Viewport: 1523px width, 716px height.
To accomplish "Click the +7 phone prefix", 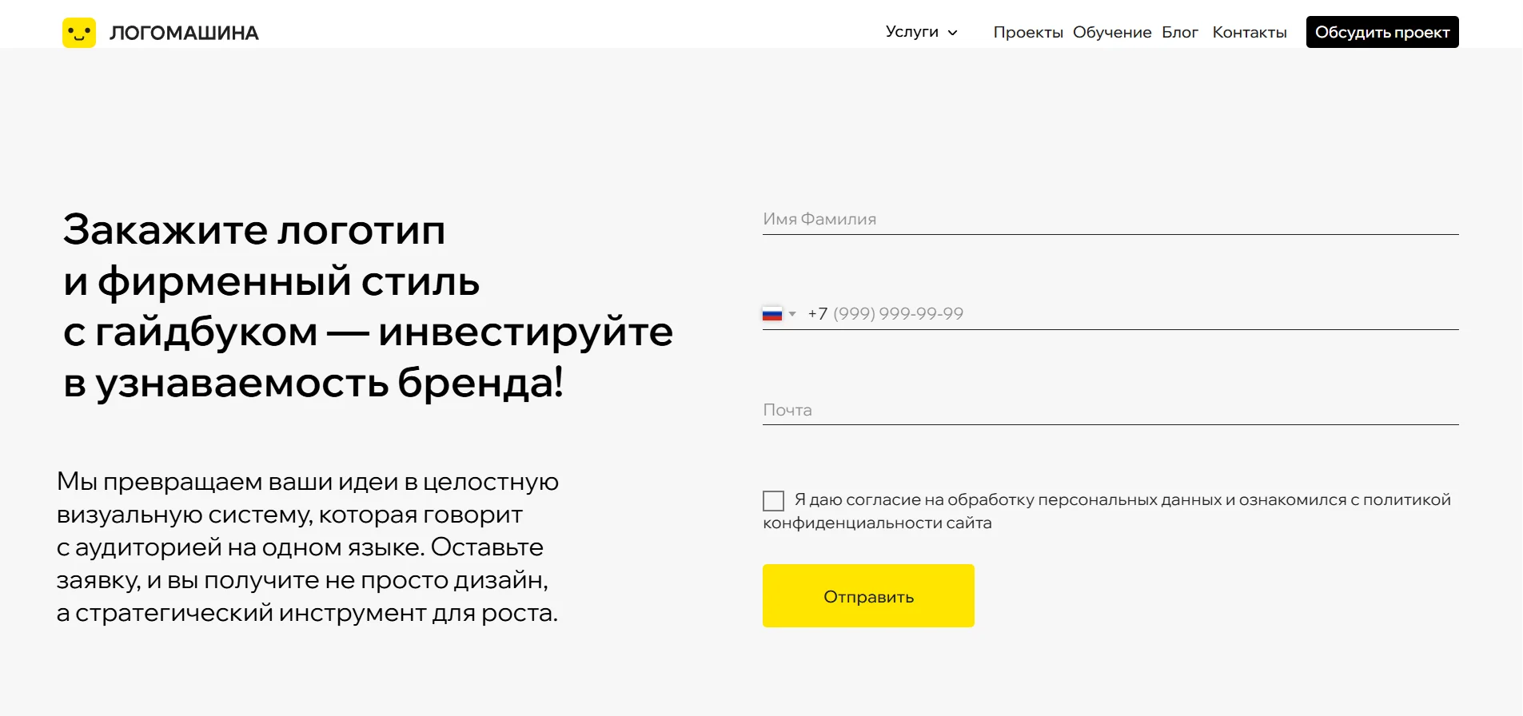I will click(817, 314).
